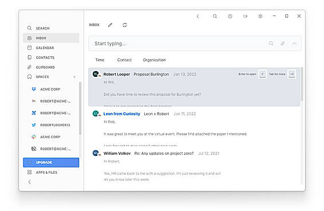324x211 pixels.
Task: Click the help circle icon in toolbar
Action: click(230, 16)
